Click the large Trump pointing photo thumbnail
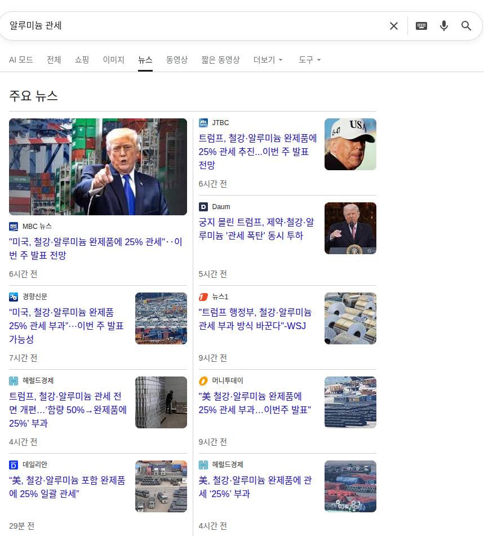Image resolution: width=484 pixels, height=536 pixels. click(98, 167)
